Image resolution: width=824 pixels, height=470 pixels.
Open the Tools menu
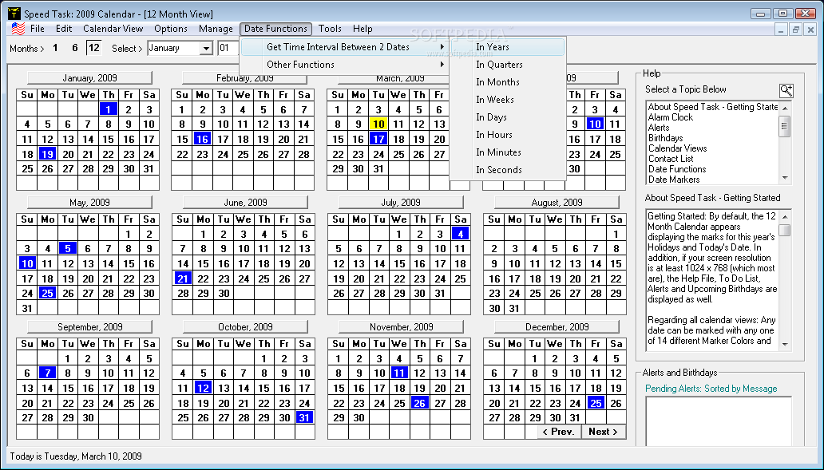point(330,29)
